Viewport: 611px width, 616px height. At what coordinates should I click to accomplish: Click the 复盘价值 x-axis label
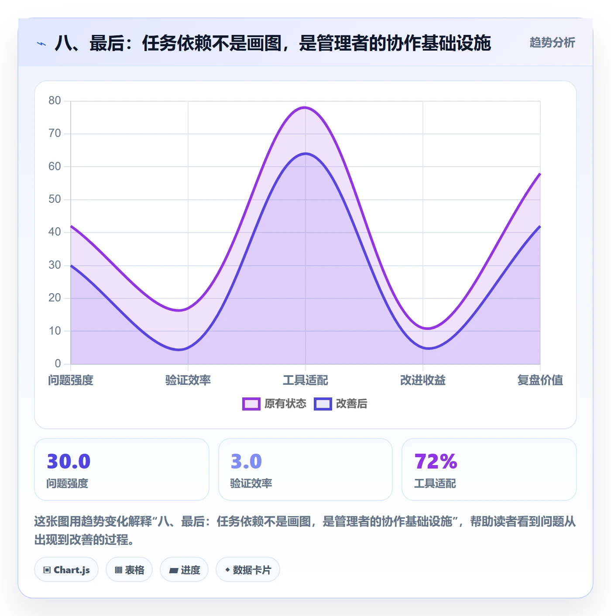click(x=540, y=380)
